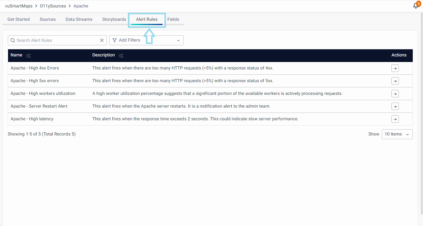The height and width of the screenshot is (226, 423).
Task: Open the Apache - High 5xx errors arrow action
Action: (395, 81)
